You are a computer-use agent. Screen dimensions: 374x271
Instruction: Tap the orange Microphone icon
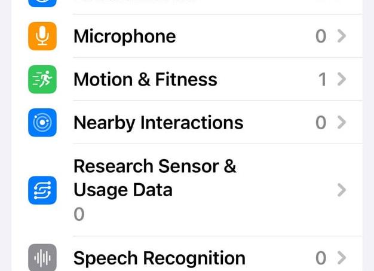42,36
